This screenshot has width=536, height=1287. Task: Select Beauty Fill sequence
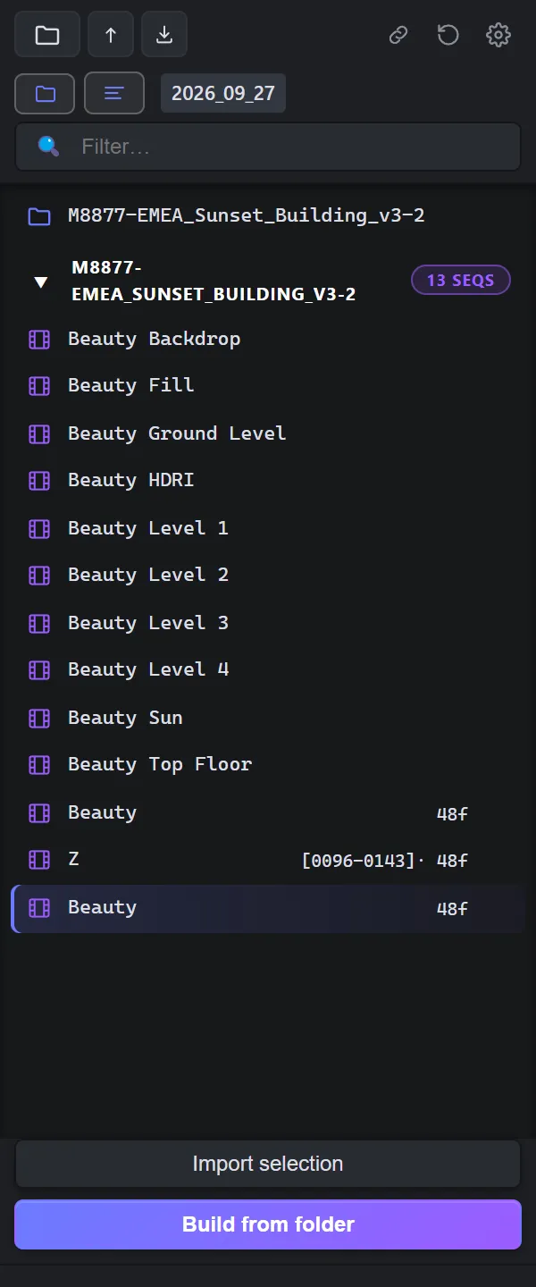pyautogui.click(x=268, y=385)
